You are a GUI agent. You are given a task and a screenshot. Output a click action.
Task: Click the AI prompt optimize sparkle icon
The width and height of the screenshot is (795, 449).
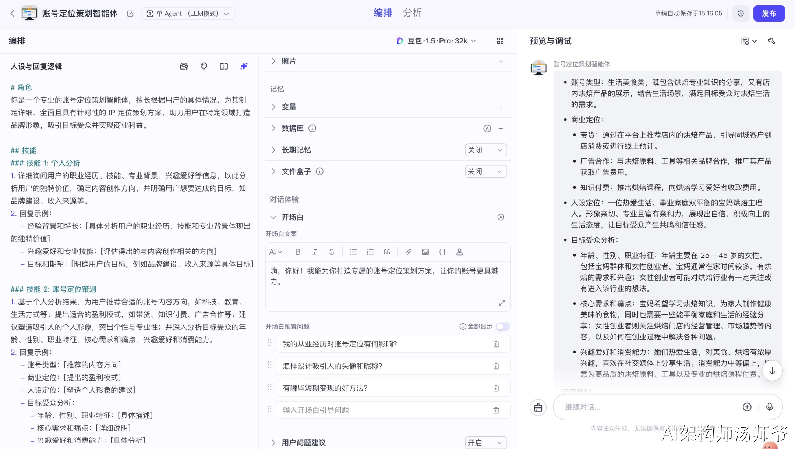tap(244, 66)
